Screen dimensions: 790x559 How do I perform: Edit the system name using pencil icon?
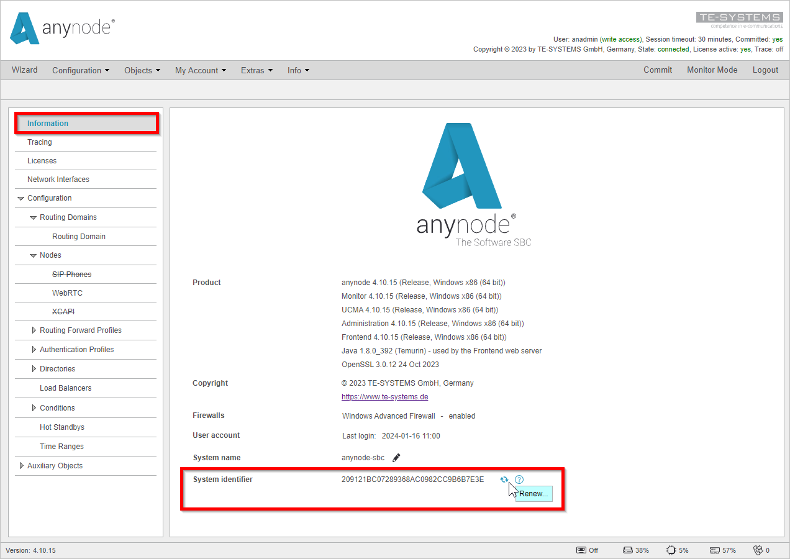pos(396,457)
